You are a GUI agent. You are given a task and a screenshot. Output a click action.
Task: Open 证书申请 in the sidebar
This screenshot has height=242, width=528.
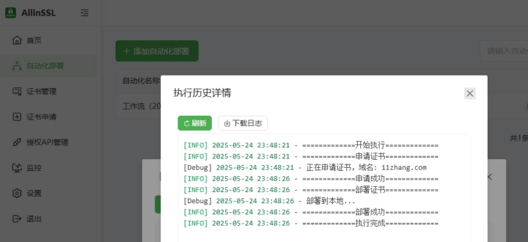click(x=48, y=117)
